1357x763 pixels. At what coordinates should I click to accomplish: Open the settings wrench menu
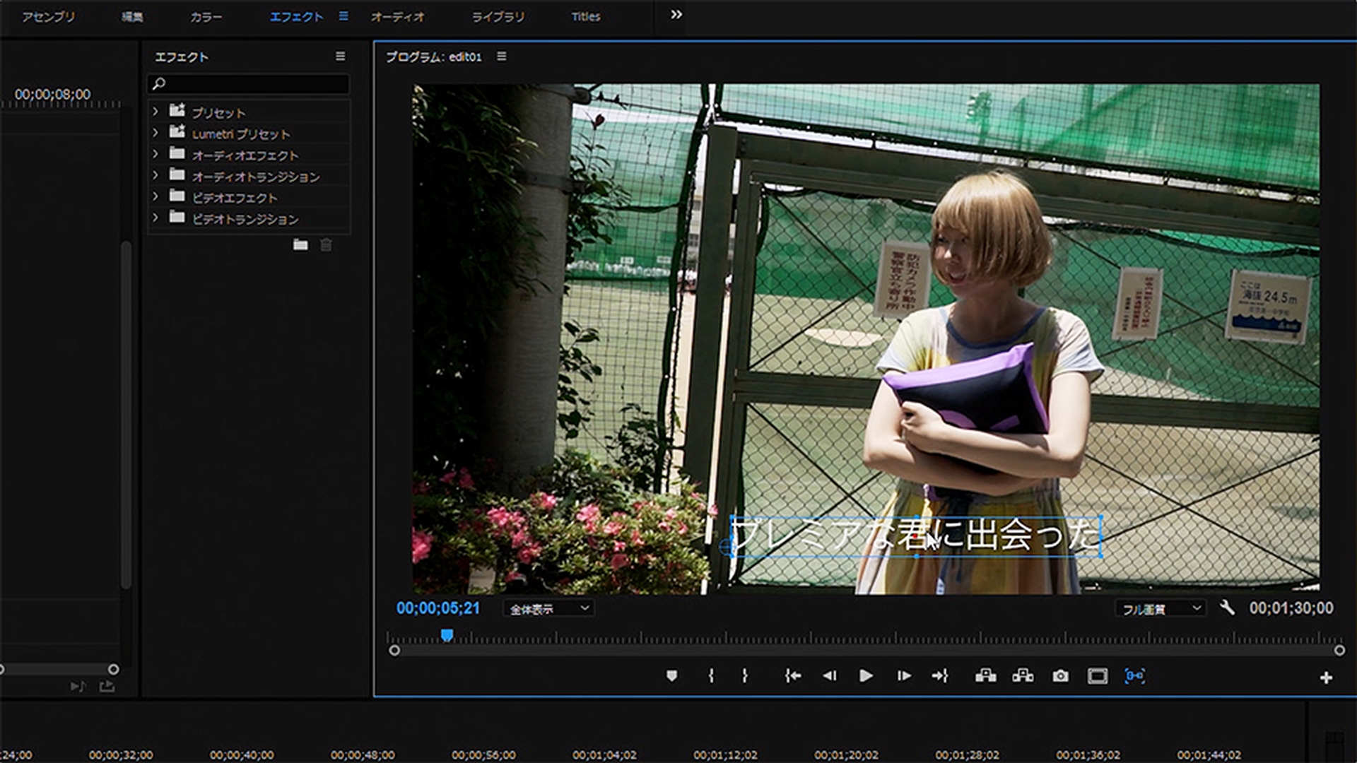pos(1227,608)
